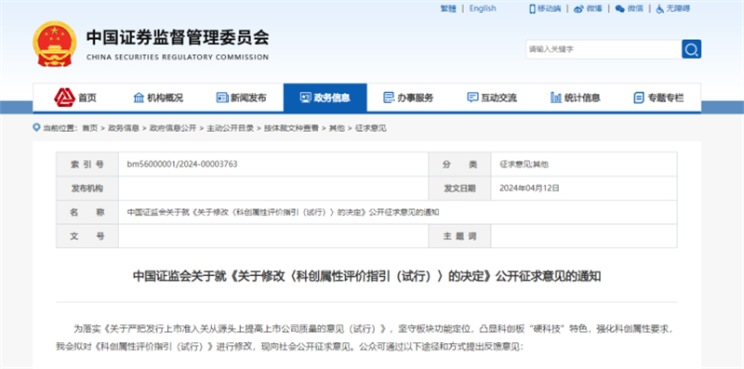Click the 发布机构 label cell
The image size is (744, 369).
pos(87,188)
